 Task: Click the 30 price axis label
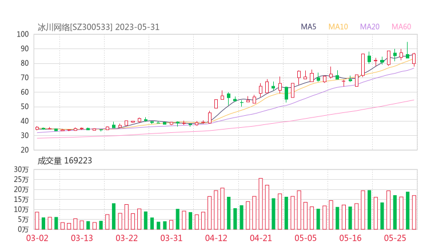pyautogui.click(x=25, y=136)
